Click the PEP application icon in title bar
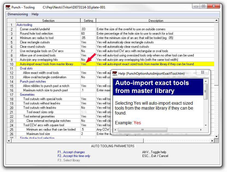Viewport: 227px width, 172px height. [x=8, y=7]
